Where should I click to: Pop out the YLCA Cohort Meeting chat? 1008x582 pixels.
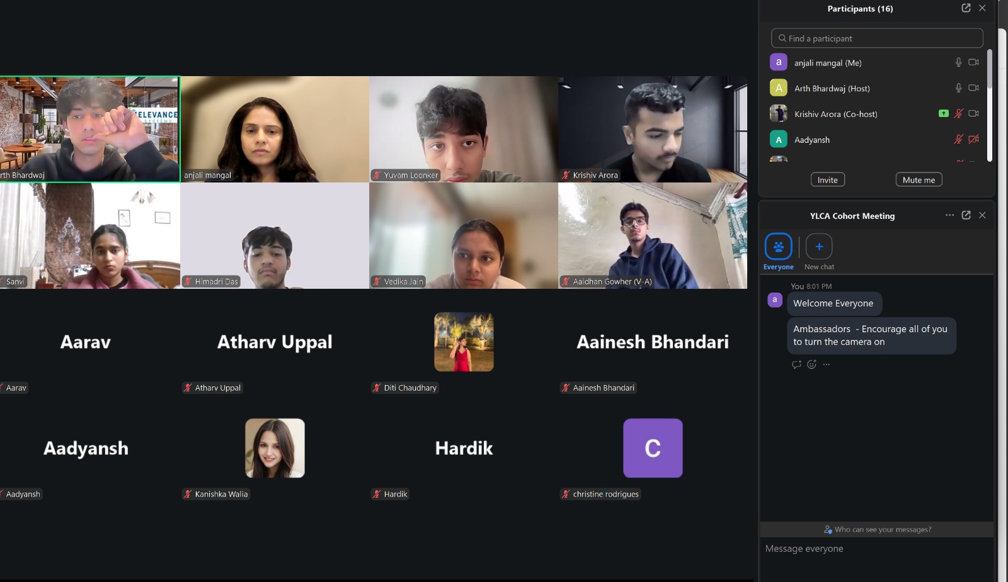[966, 215]
